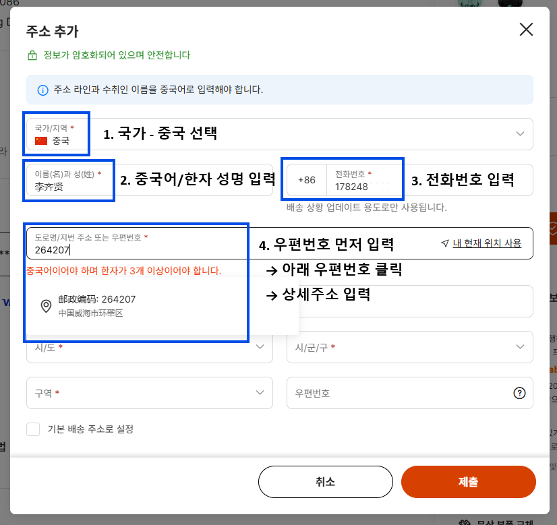Screen dimensions: 557x525
Task: Click the question mark help icon
Action: pyautogui.click(x=519, y=393)
